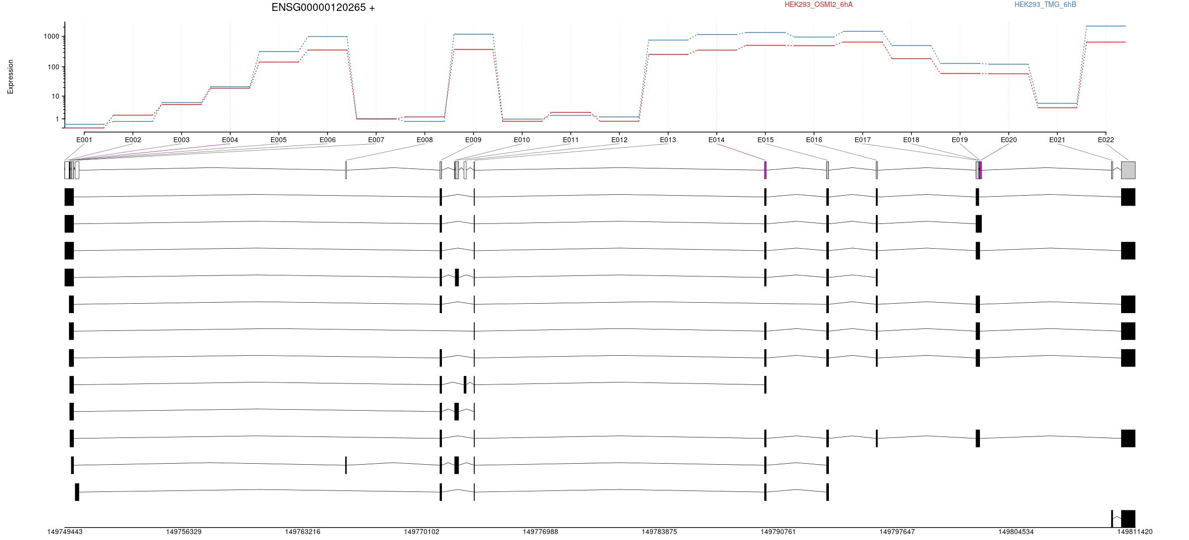Click exon label E013
The width and height of the screenshot is (1189, 540).
[x=668, y=140]
